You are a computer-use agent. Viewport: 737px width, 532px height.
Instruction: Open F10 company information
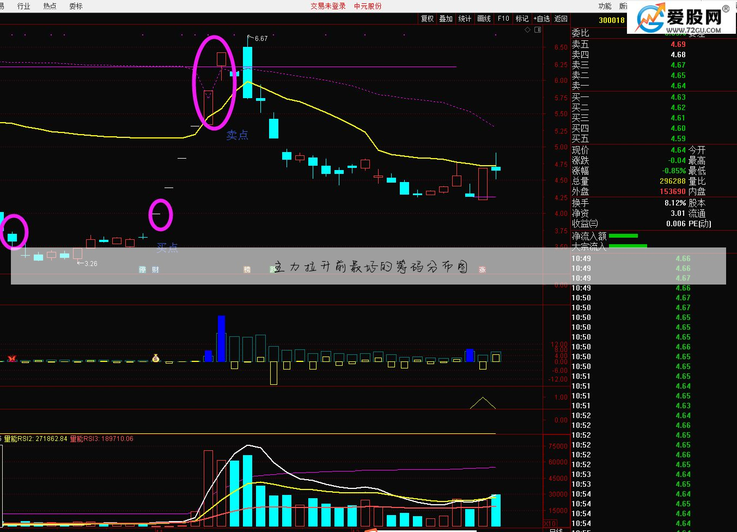coord(503,19)
